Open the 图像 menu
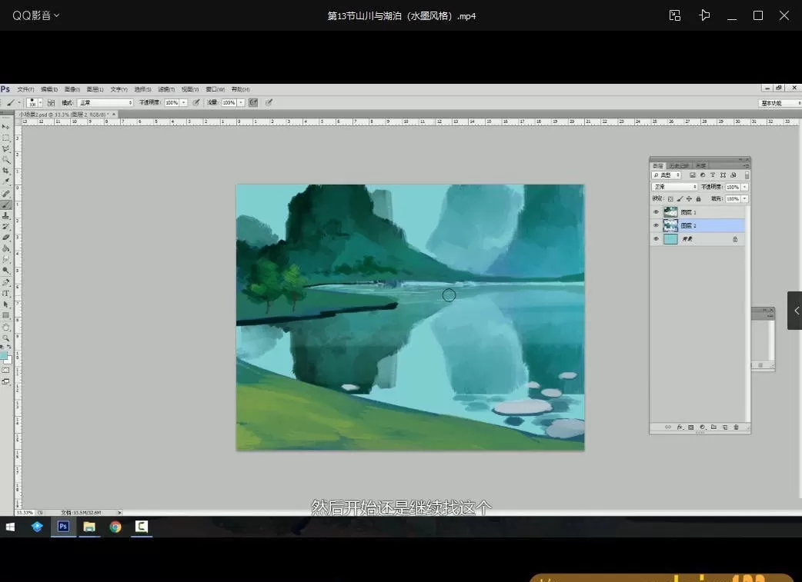This screenshot has height=582, width=802. click(x=72, y=89)
